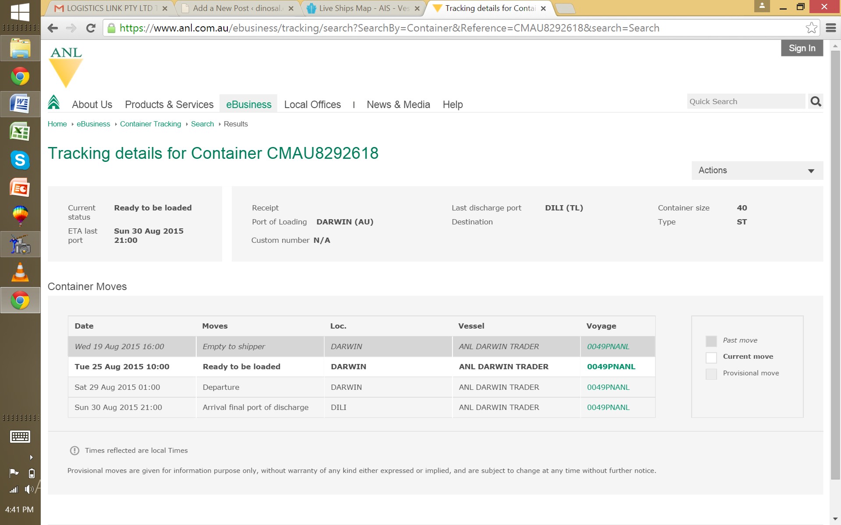Open Help menu
841x525 pixels.
[x=452, y=105]
